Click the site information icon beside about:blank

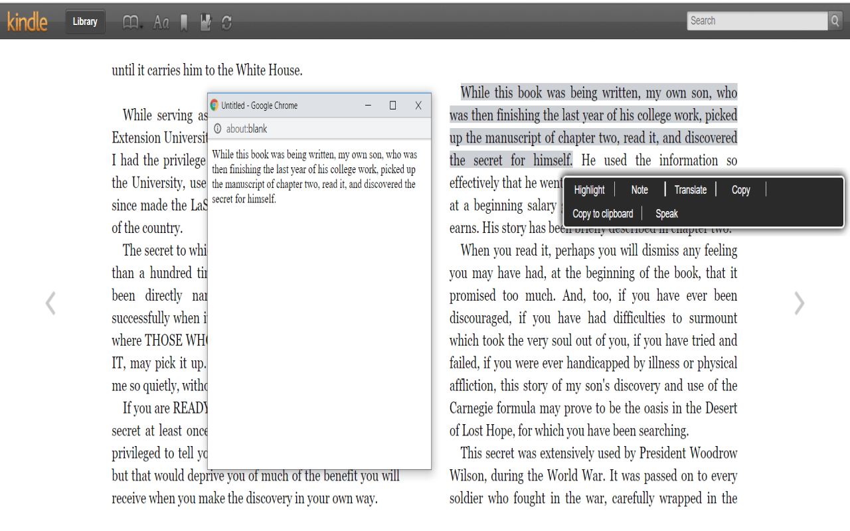pyautogui.click(x=217, y=129)
